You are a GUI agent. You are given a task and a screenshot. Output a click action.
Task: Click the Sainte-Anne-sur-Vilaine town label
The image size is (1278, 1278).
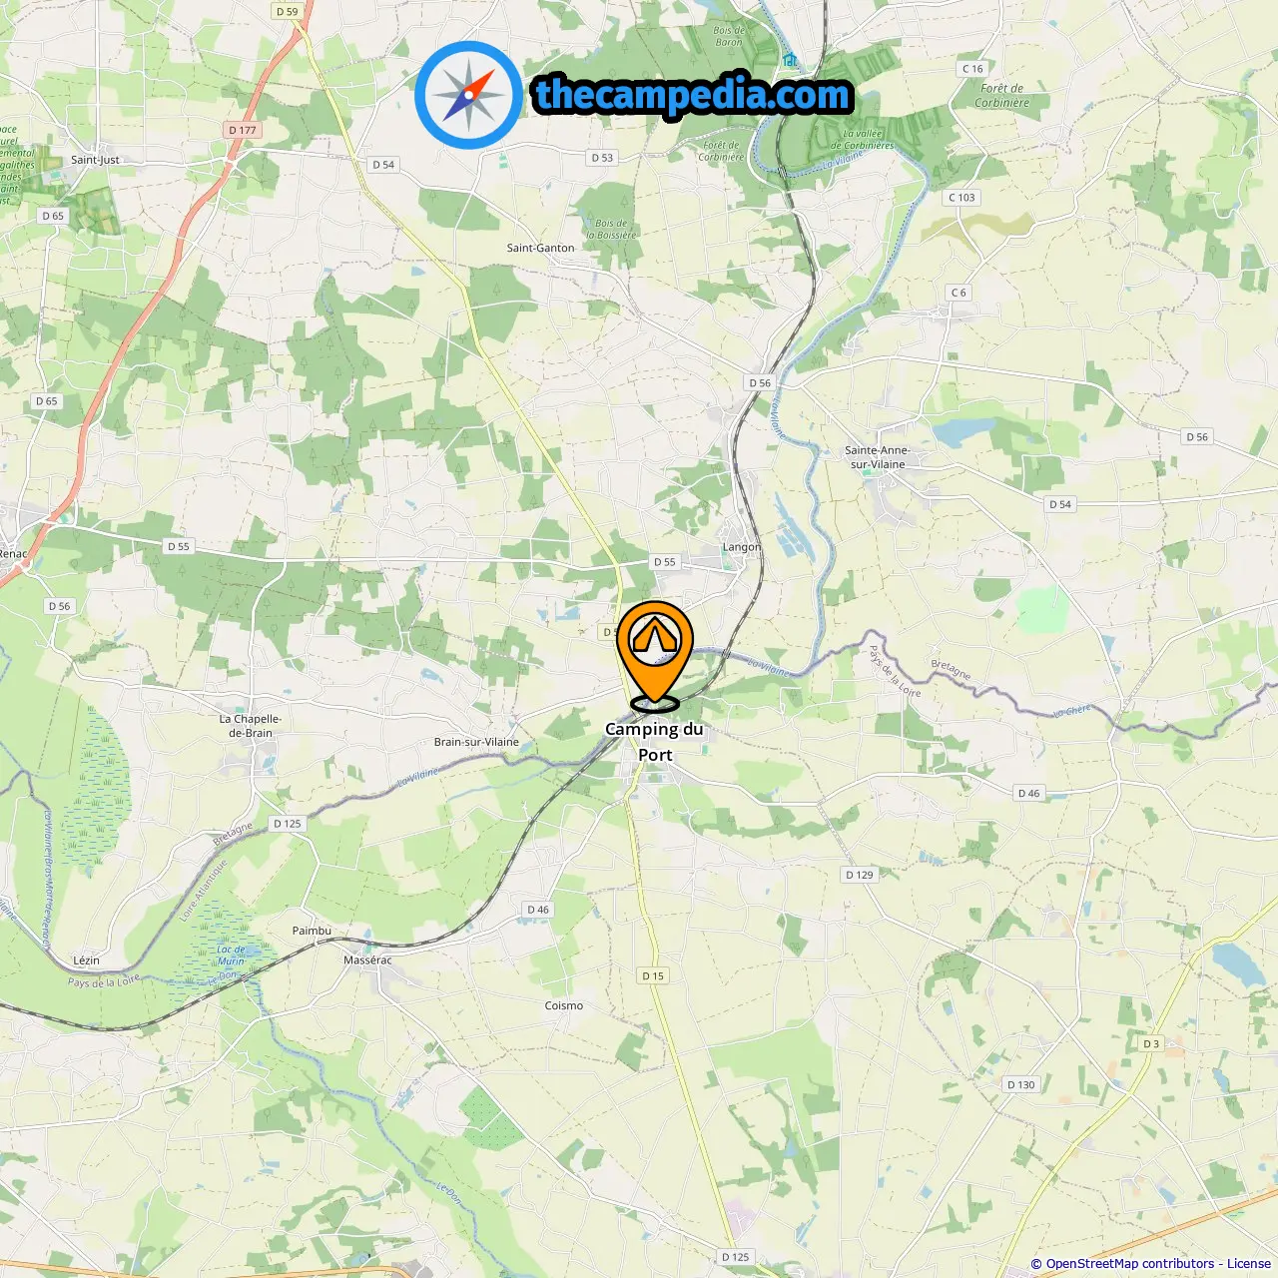[877, 457]
